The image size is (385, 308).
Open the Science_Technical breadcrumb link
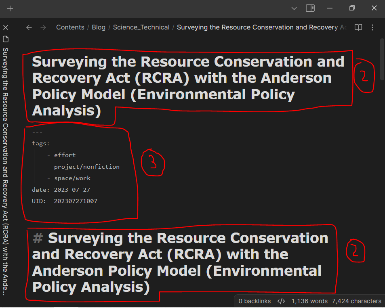point(141,27)
